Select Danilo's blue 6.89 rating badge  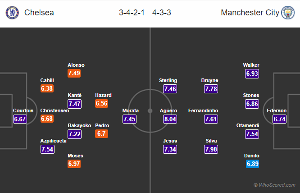(x=252, y=164)
